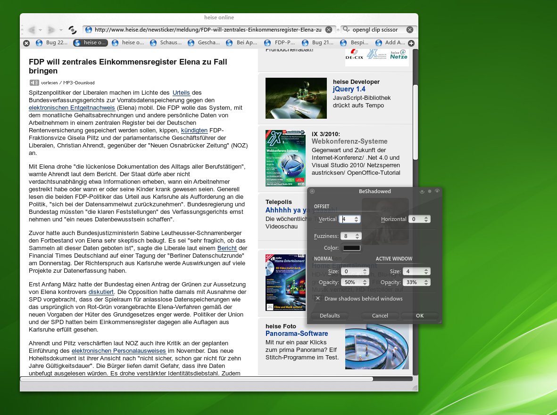Viewport: 557px width, 415px height.
Task: Switch to the 'Gescha...' tab
Action: (x=204, y=42)
